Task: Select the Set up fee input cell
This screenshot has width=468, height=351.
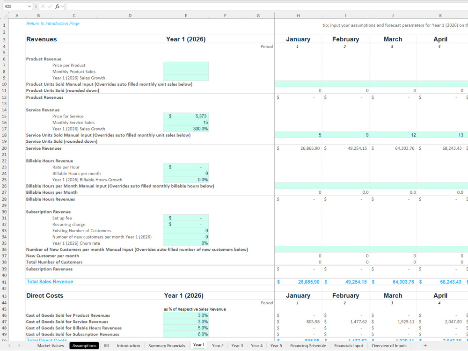Action: 186,218
